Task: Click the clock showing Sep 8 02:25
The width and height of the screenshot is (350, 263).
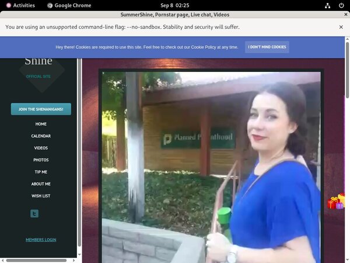Action: [174, 5]
